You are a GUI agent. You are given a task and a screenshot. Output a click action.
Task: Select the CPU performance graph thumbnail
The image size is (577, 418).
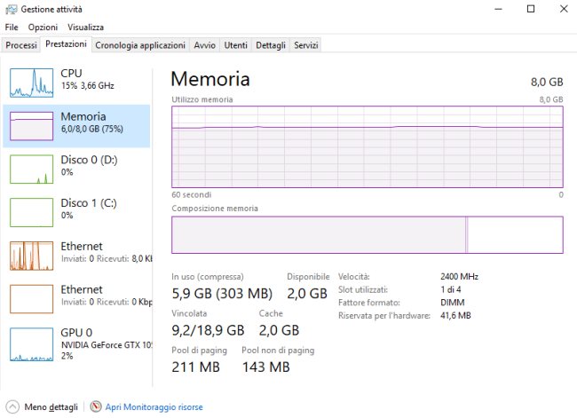(31, 82)
